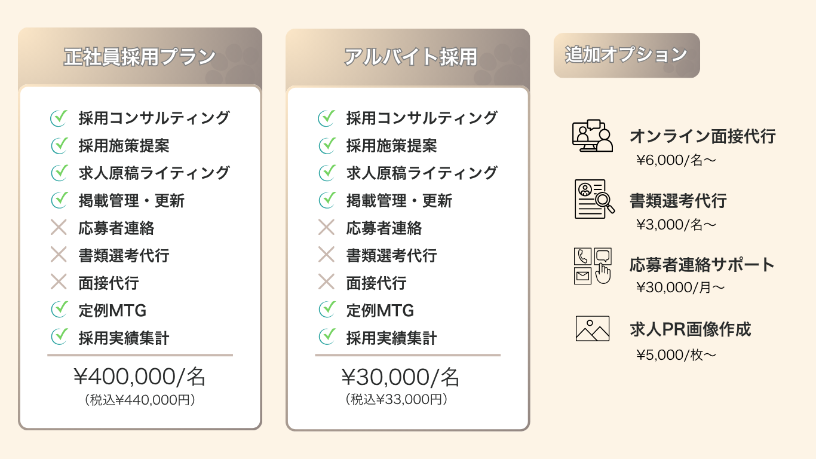Viewport: 816px width, 459px height.
Task: Click the 追加オプション label button
Action: pos(626,55)
